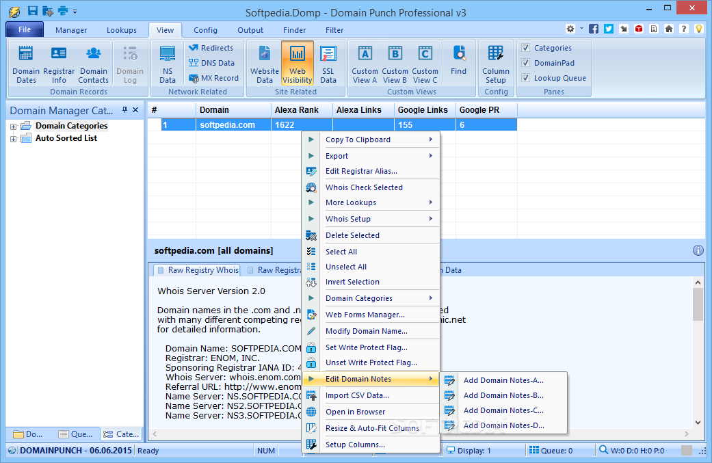Expand the Whois Setup submenu

pos(371,219)
